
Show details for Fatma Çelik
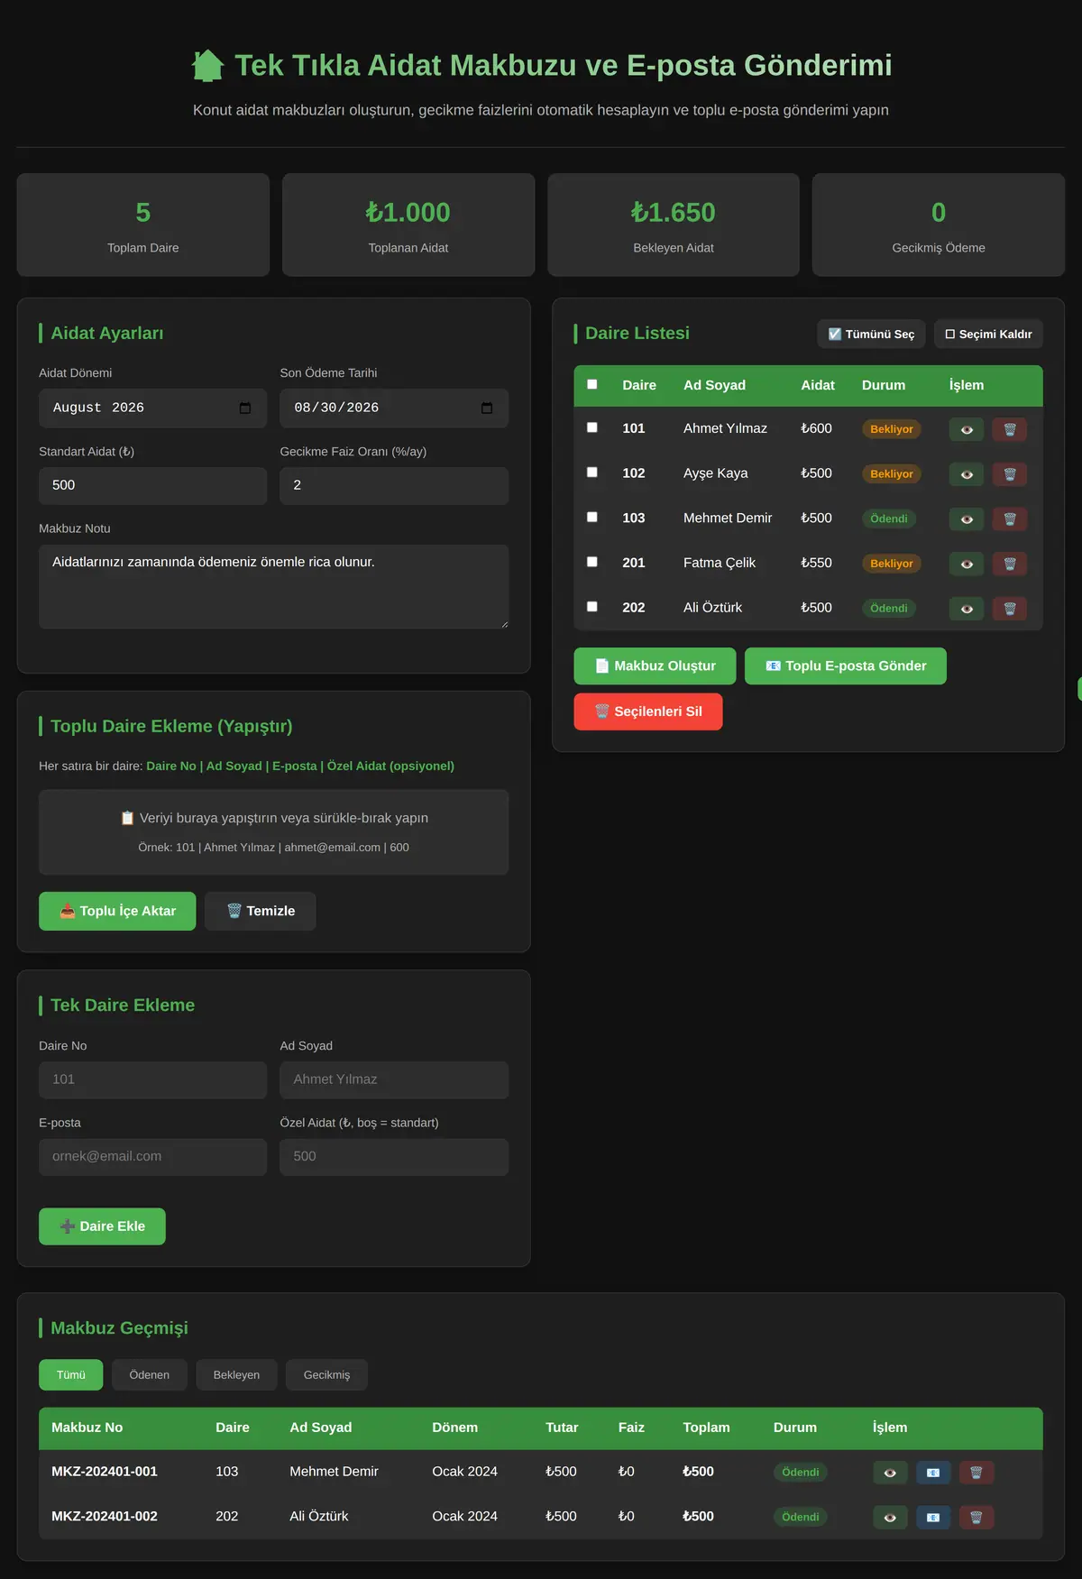pos(967,564)
